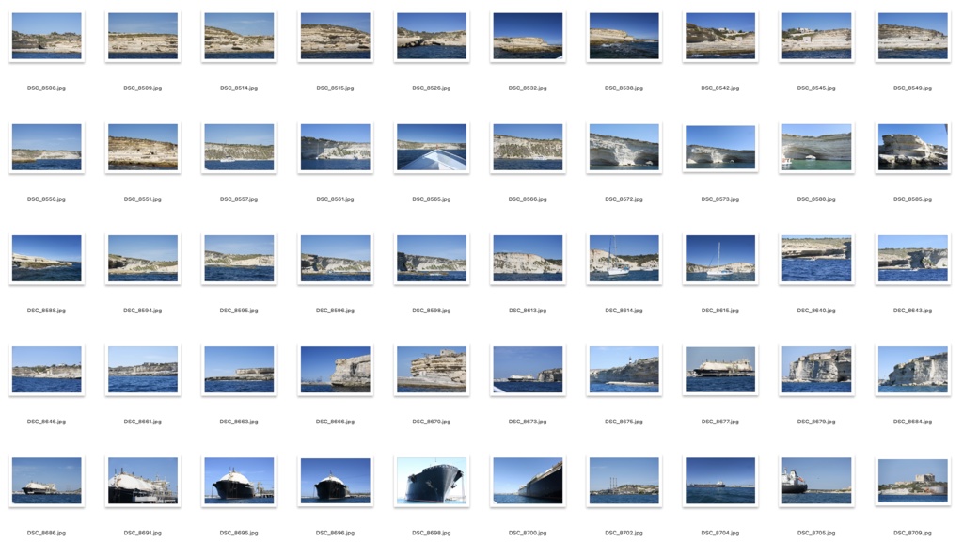
Task: Select the DSC_8670.jpg layered cliff thumbnail
Action: point(431,370)
